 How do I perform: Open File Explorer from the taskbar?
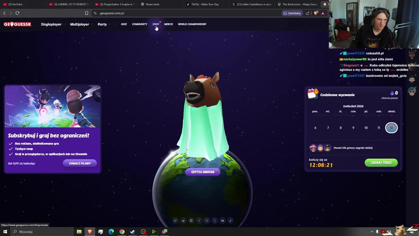pos(79,232)
